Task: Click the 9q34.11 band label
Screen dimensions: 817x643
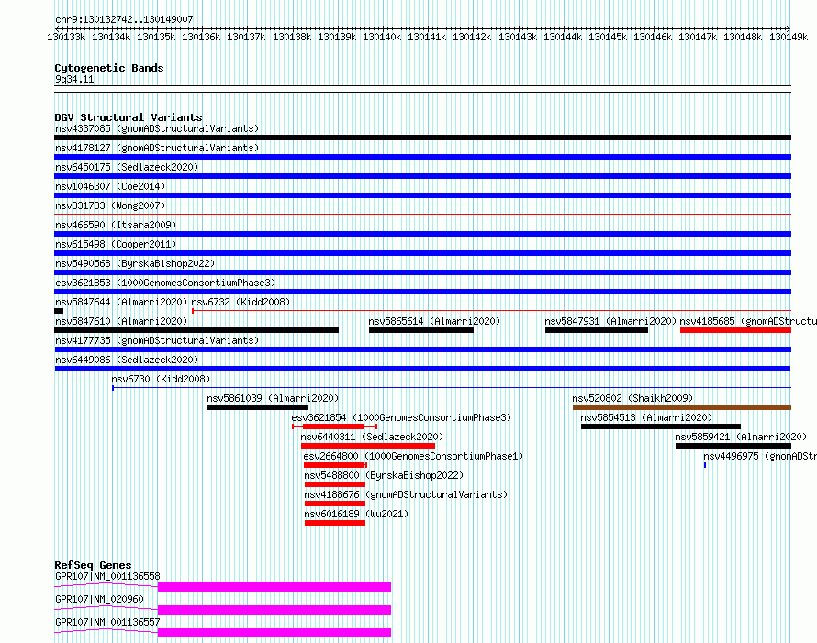Action: tap(74, 79)
